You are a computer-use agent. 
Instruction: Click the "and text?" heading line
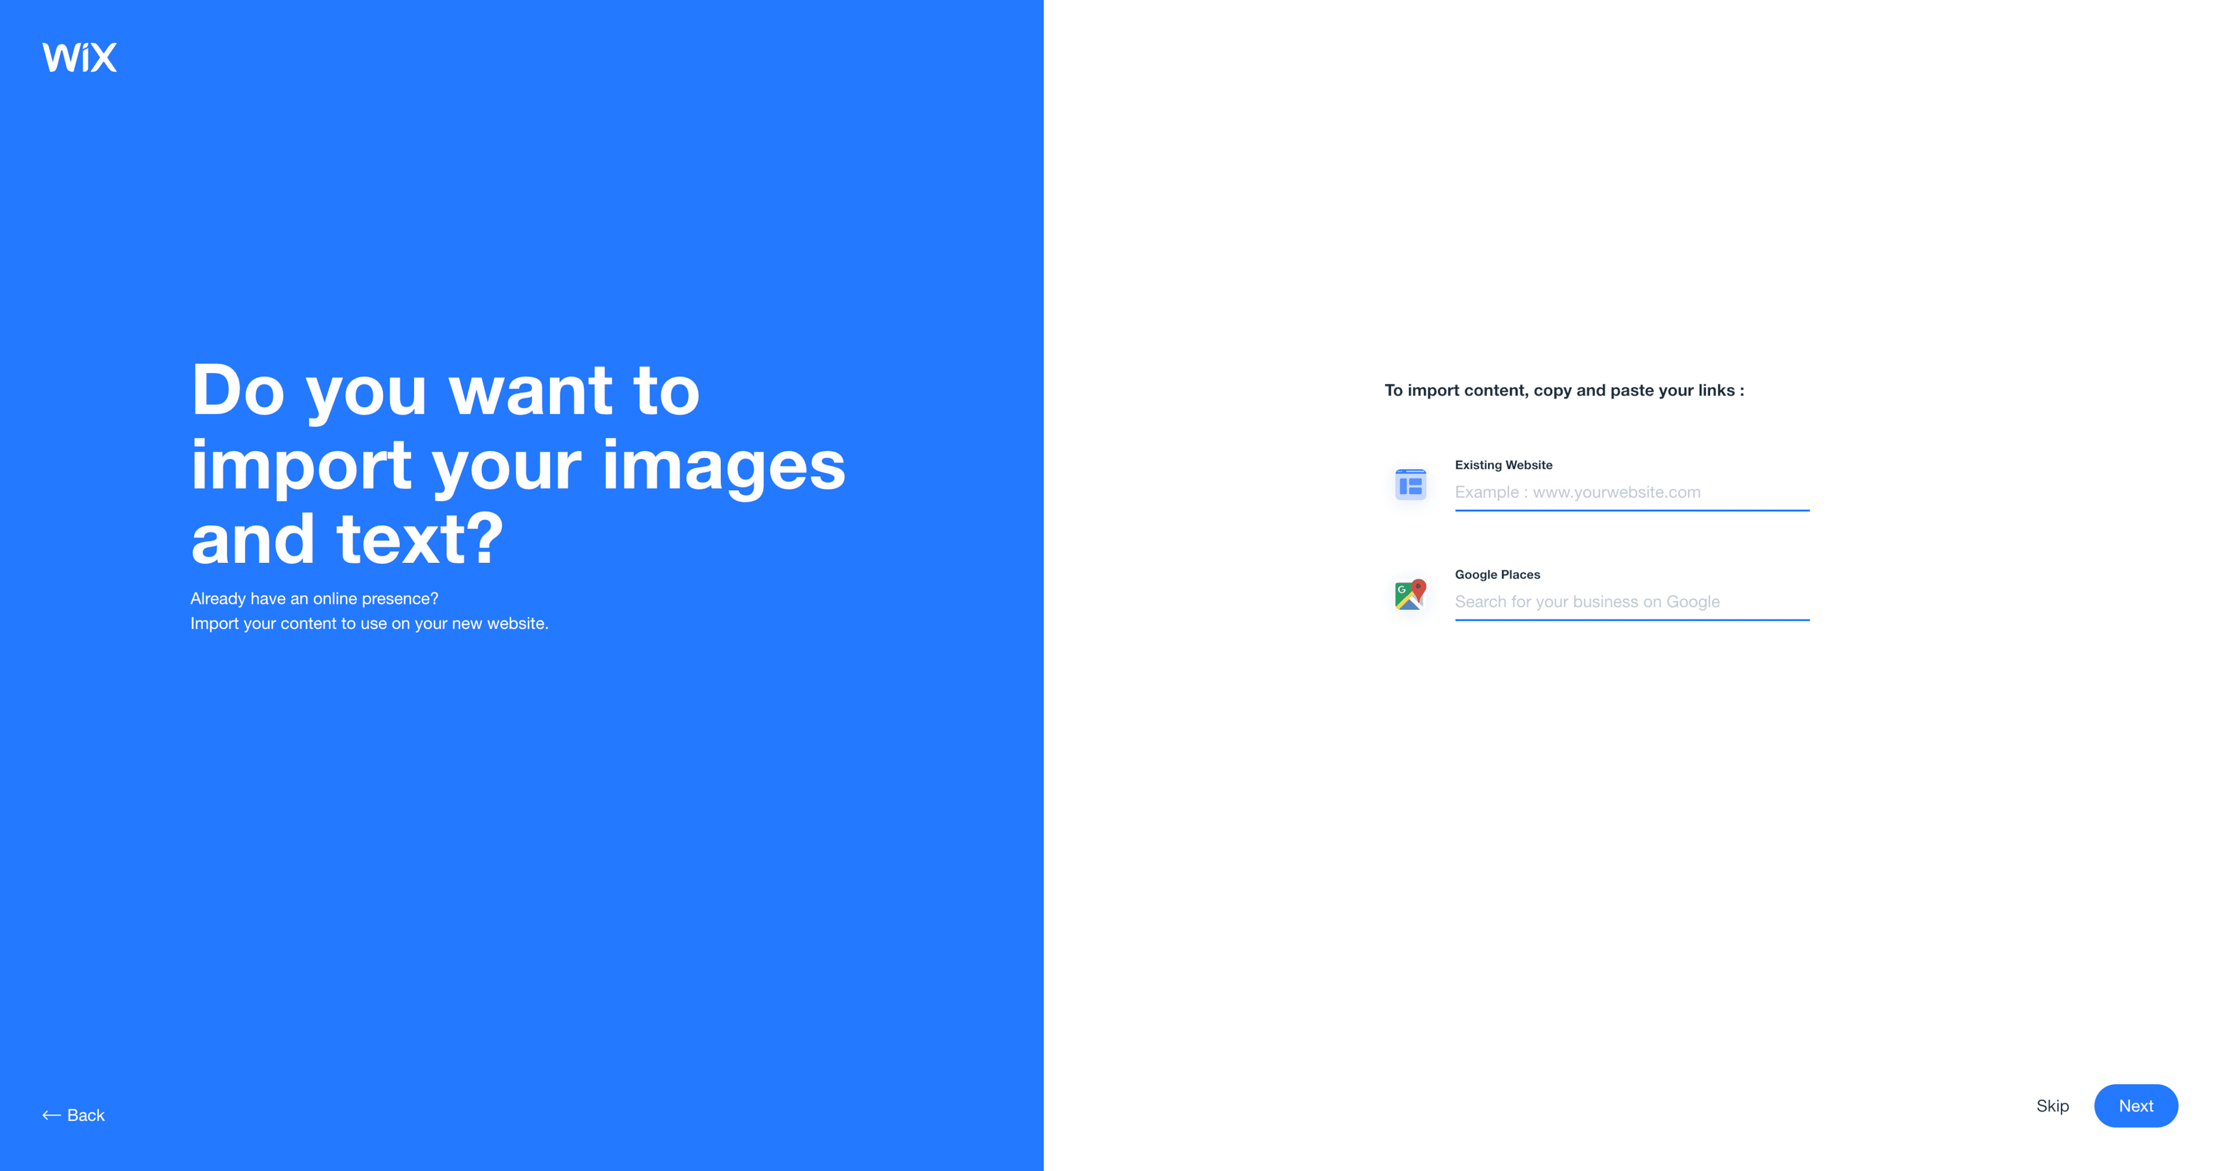point(346,539)
